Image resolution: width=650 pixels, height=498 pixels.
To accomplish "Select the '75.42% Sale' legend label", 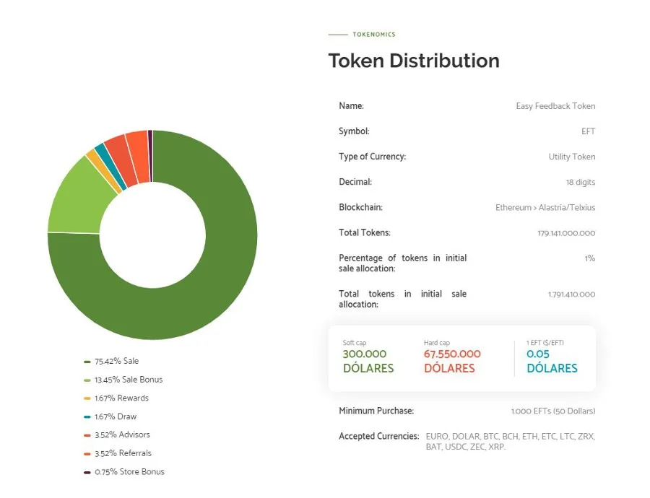I will pyautogui.click(x=116, y=362).
